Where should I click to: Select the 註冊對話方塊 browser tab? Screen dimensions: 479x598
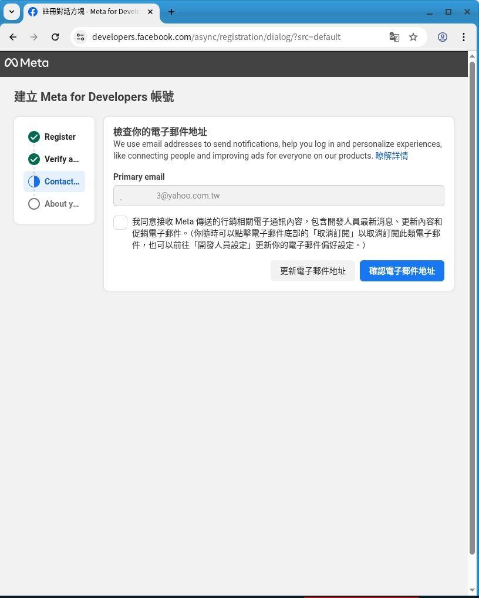91,12
